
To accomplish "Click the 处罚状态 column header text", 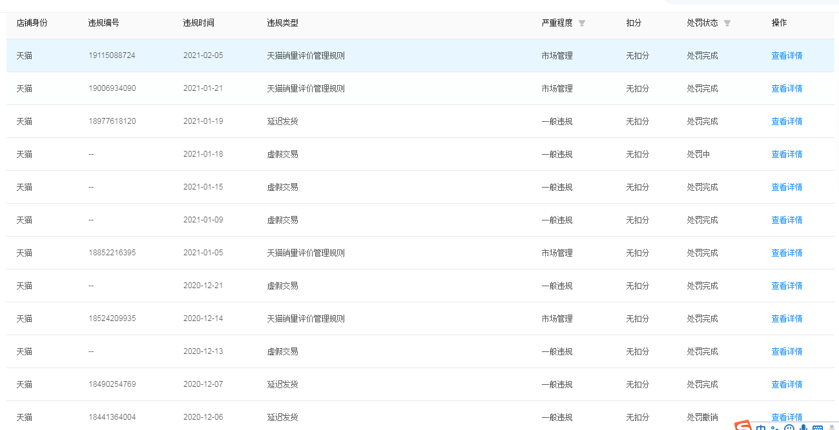I will (702, 23).
